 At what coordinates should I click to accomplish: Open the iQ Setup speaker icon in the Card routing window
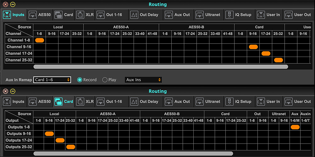229,102
